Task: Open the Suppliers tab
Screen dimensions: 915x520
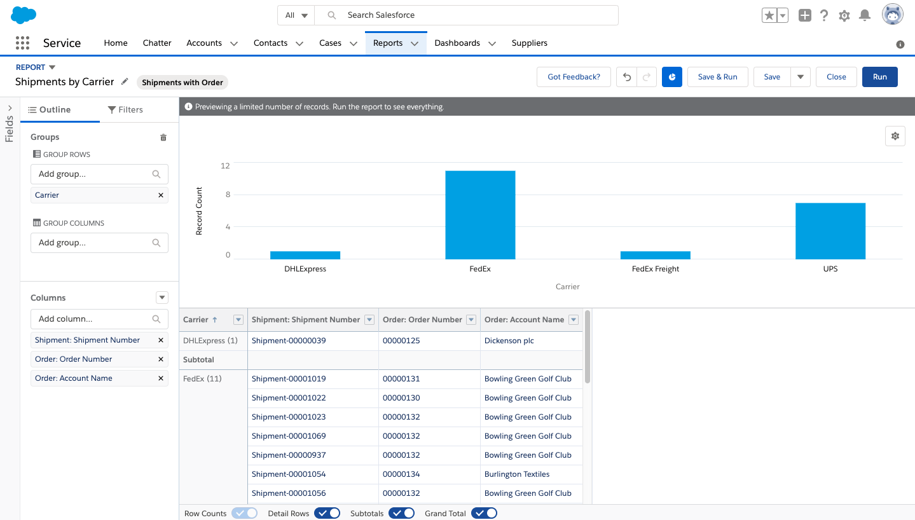Action: [x=530, y=43]
